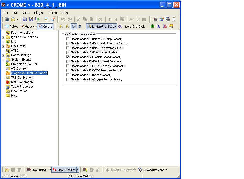Expand the System Events tree node
The width and height of the screenshot is (244, 179).
coord(3,60)
